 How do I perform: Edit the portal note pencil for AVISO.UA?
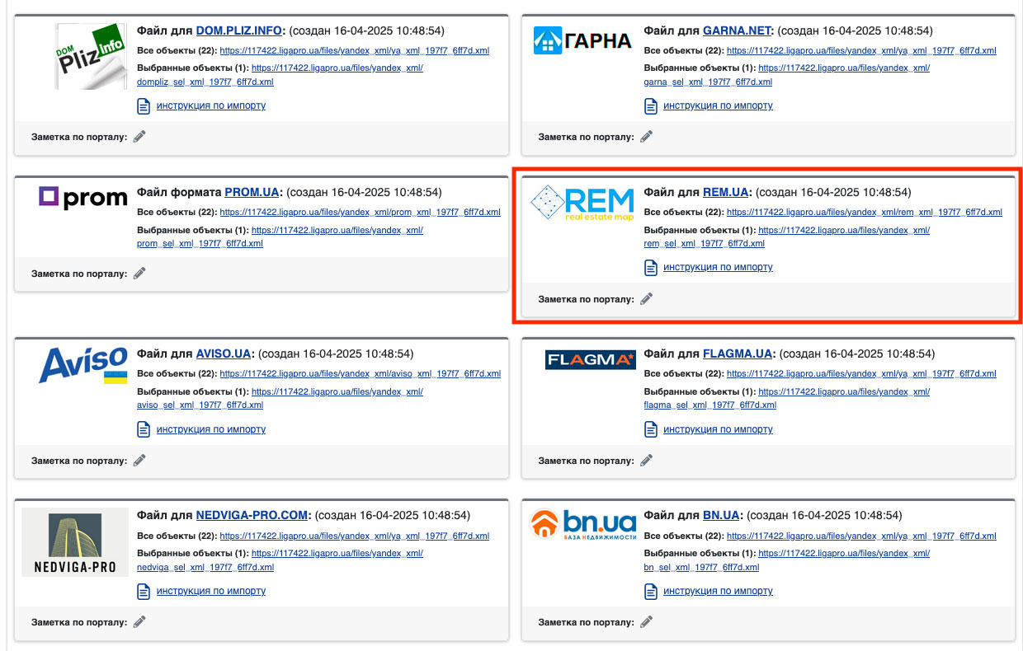click(139, 461)
